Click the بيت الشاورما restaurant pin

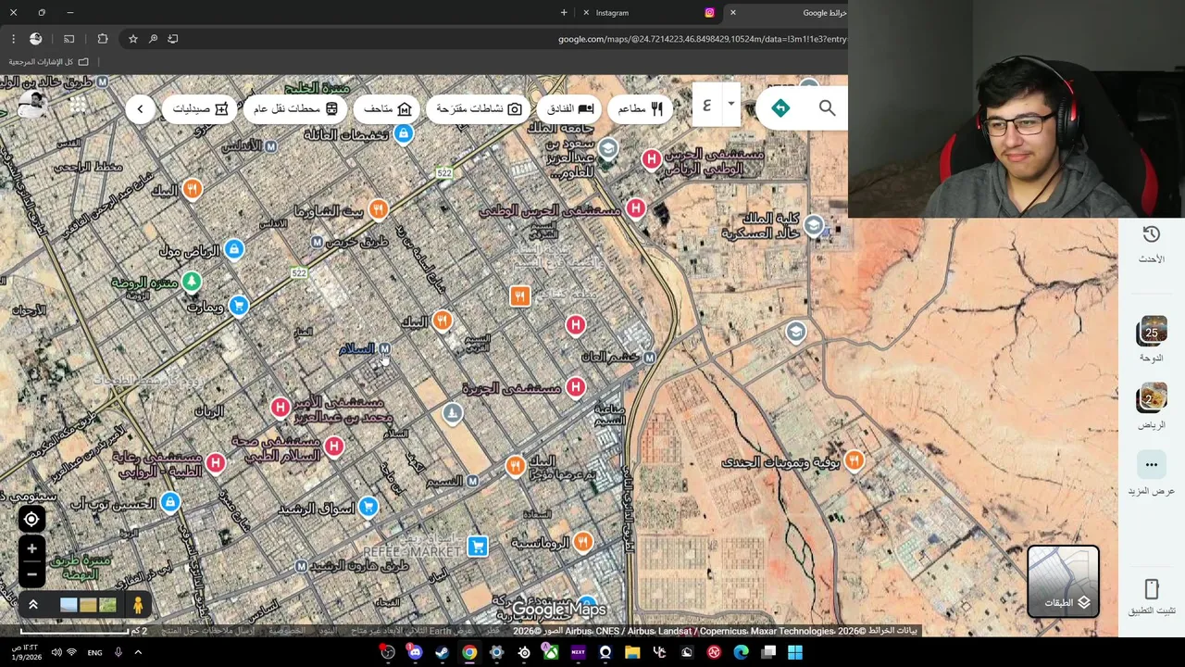tap(378, 209)
